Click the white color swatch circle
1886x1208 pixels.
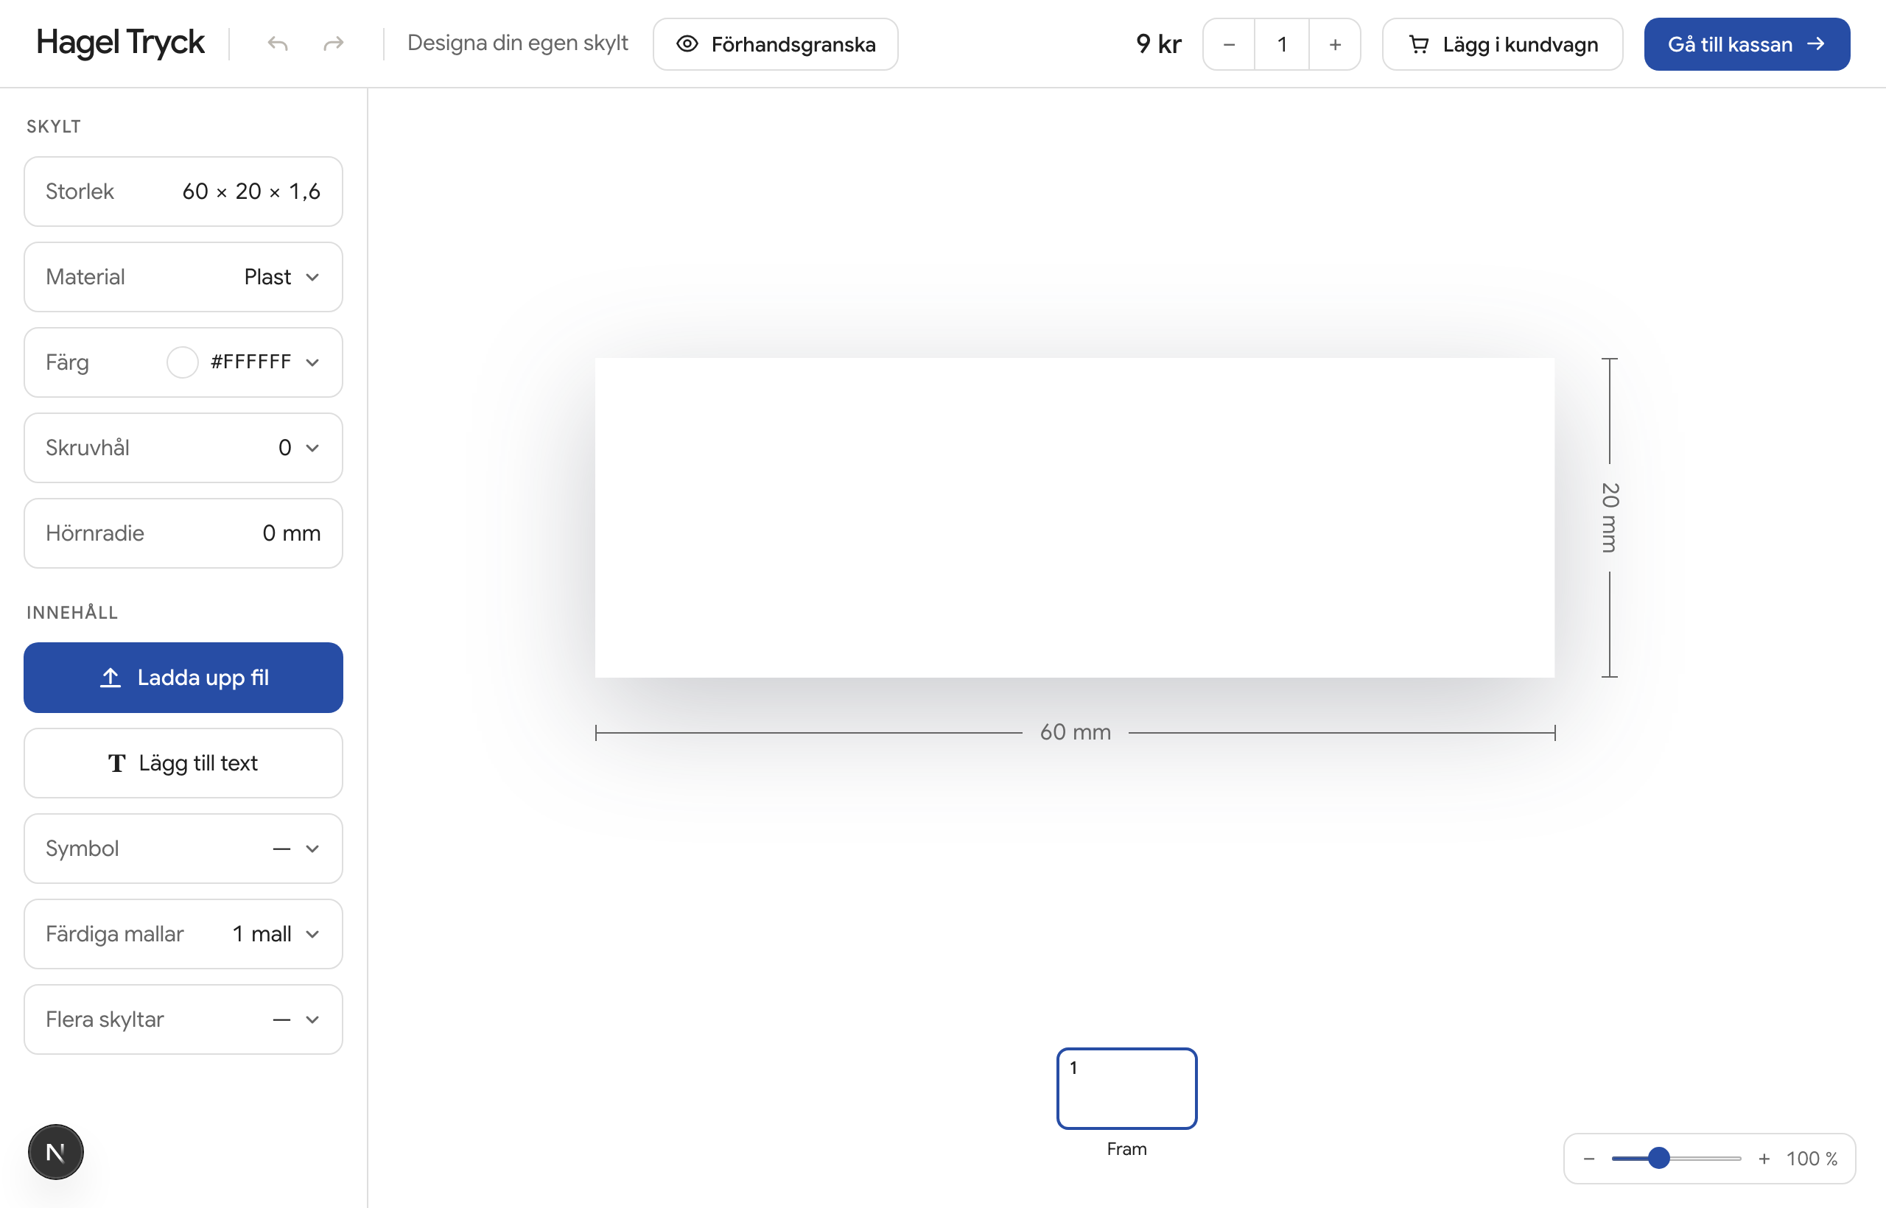[182, 362]
